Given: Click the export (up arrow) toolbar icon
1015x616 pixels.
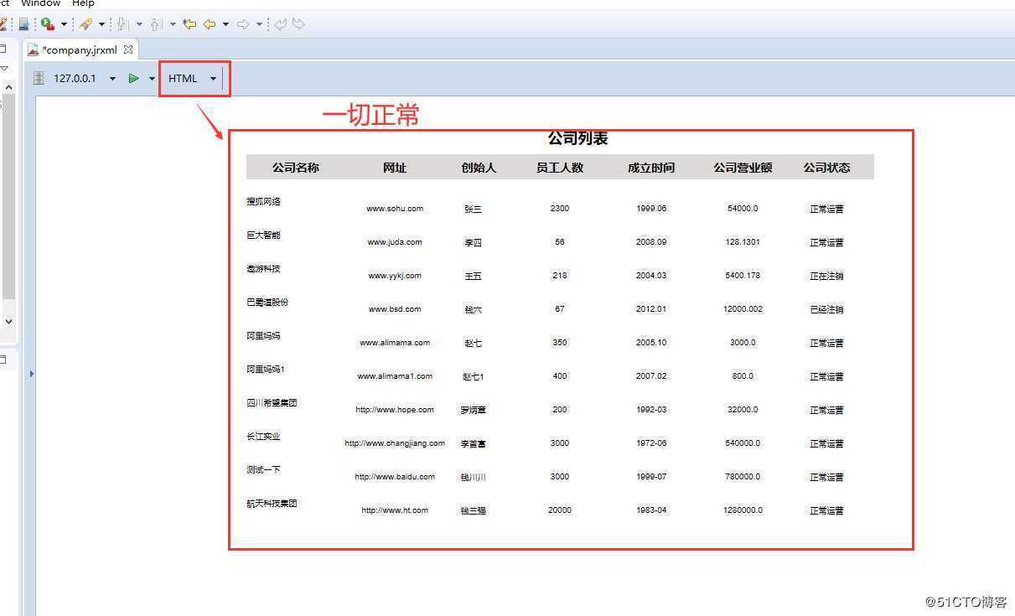Looking at the screenshot, I should (x=156, y=24).
